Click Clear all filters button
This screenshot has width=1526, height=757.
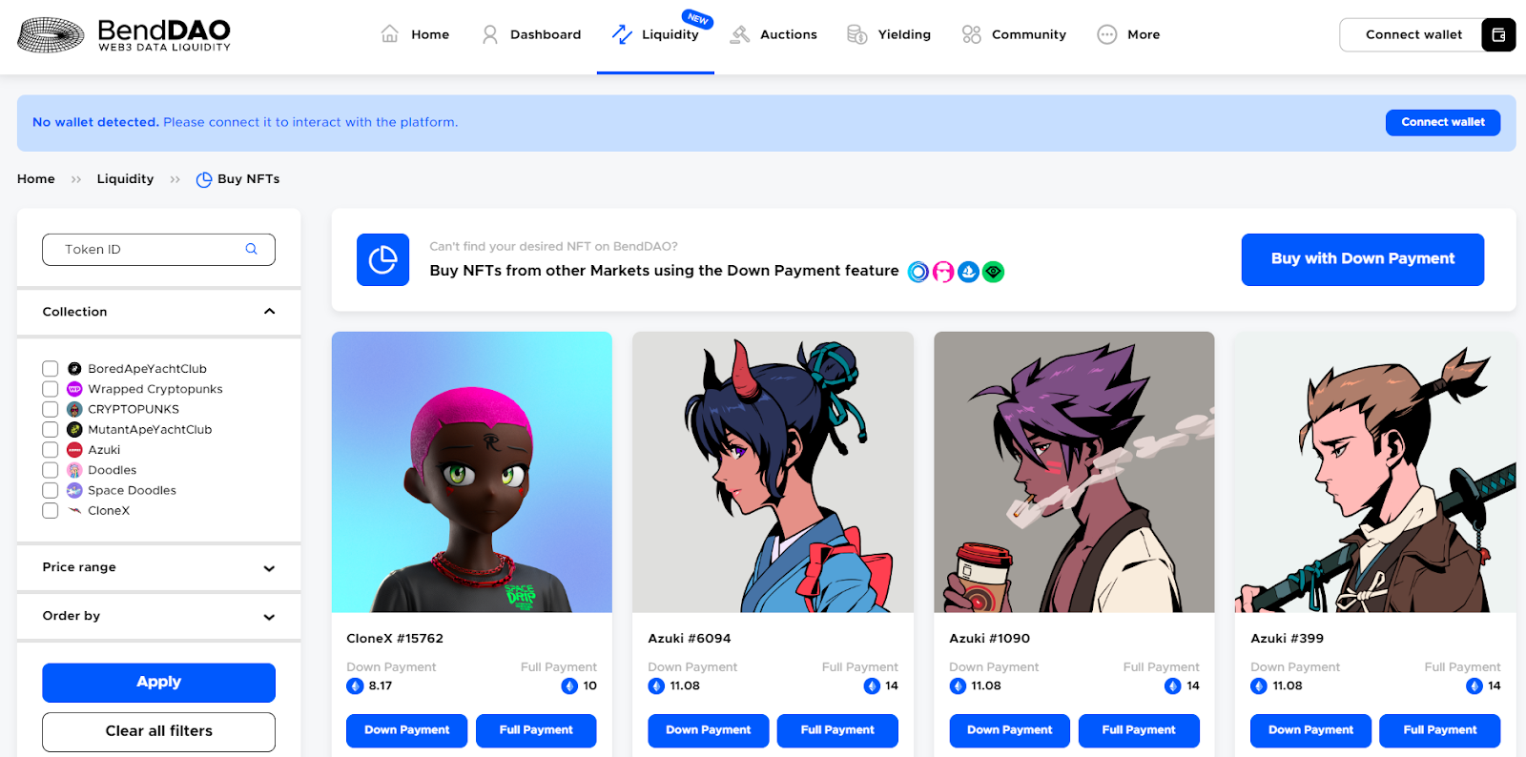[158, 731]
